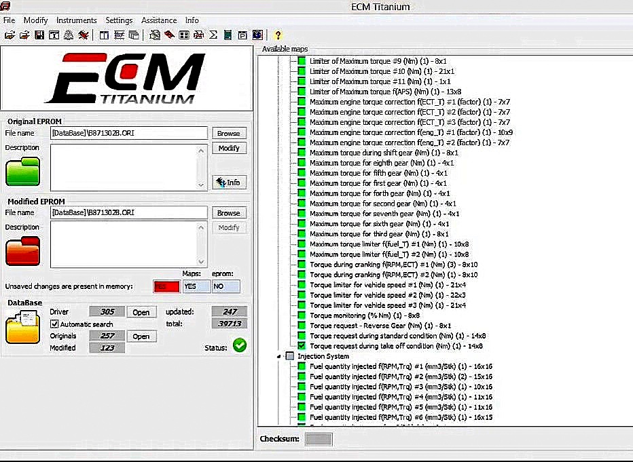
Task: Click Modified EPROM description scroll-up arrow
Action: pos(201,227)
